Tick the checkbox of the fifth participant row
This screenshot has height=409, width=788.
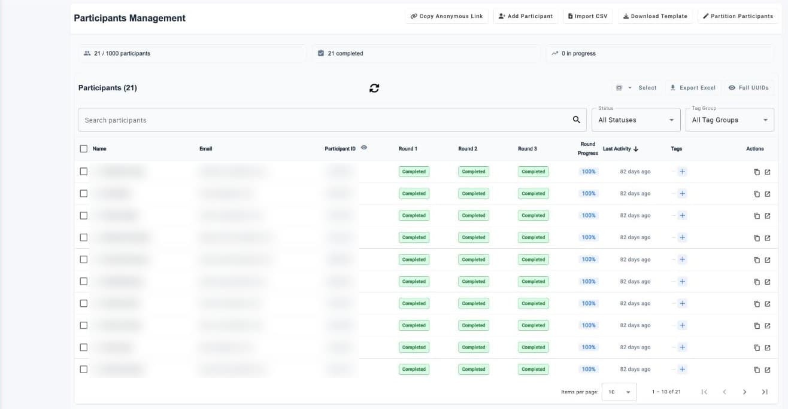click(x=83, y=260)
